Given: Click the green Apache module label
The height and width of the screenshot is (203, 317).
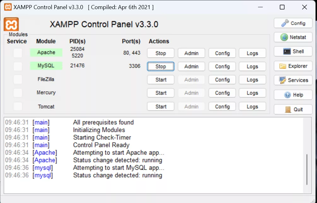Looking at the screenshot, I should pos(46,53).
